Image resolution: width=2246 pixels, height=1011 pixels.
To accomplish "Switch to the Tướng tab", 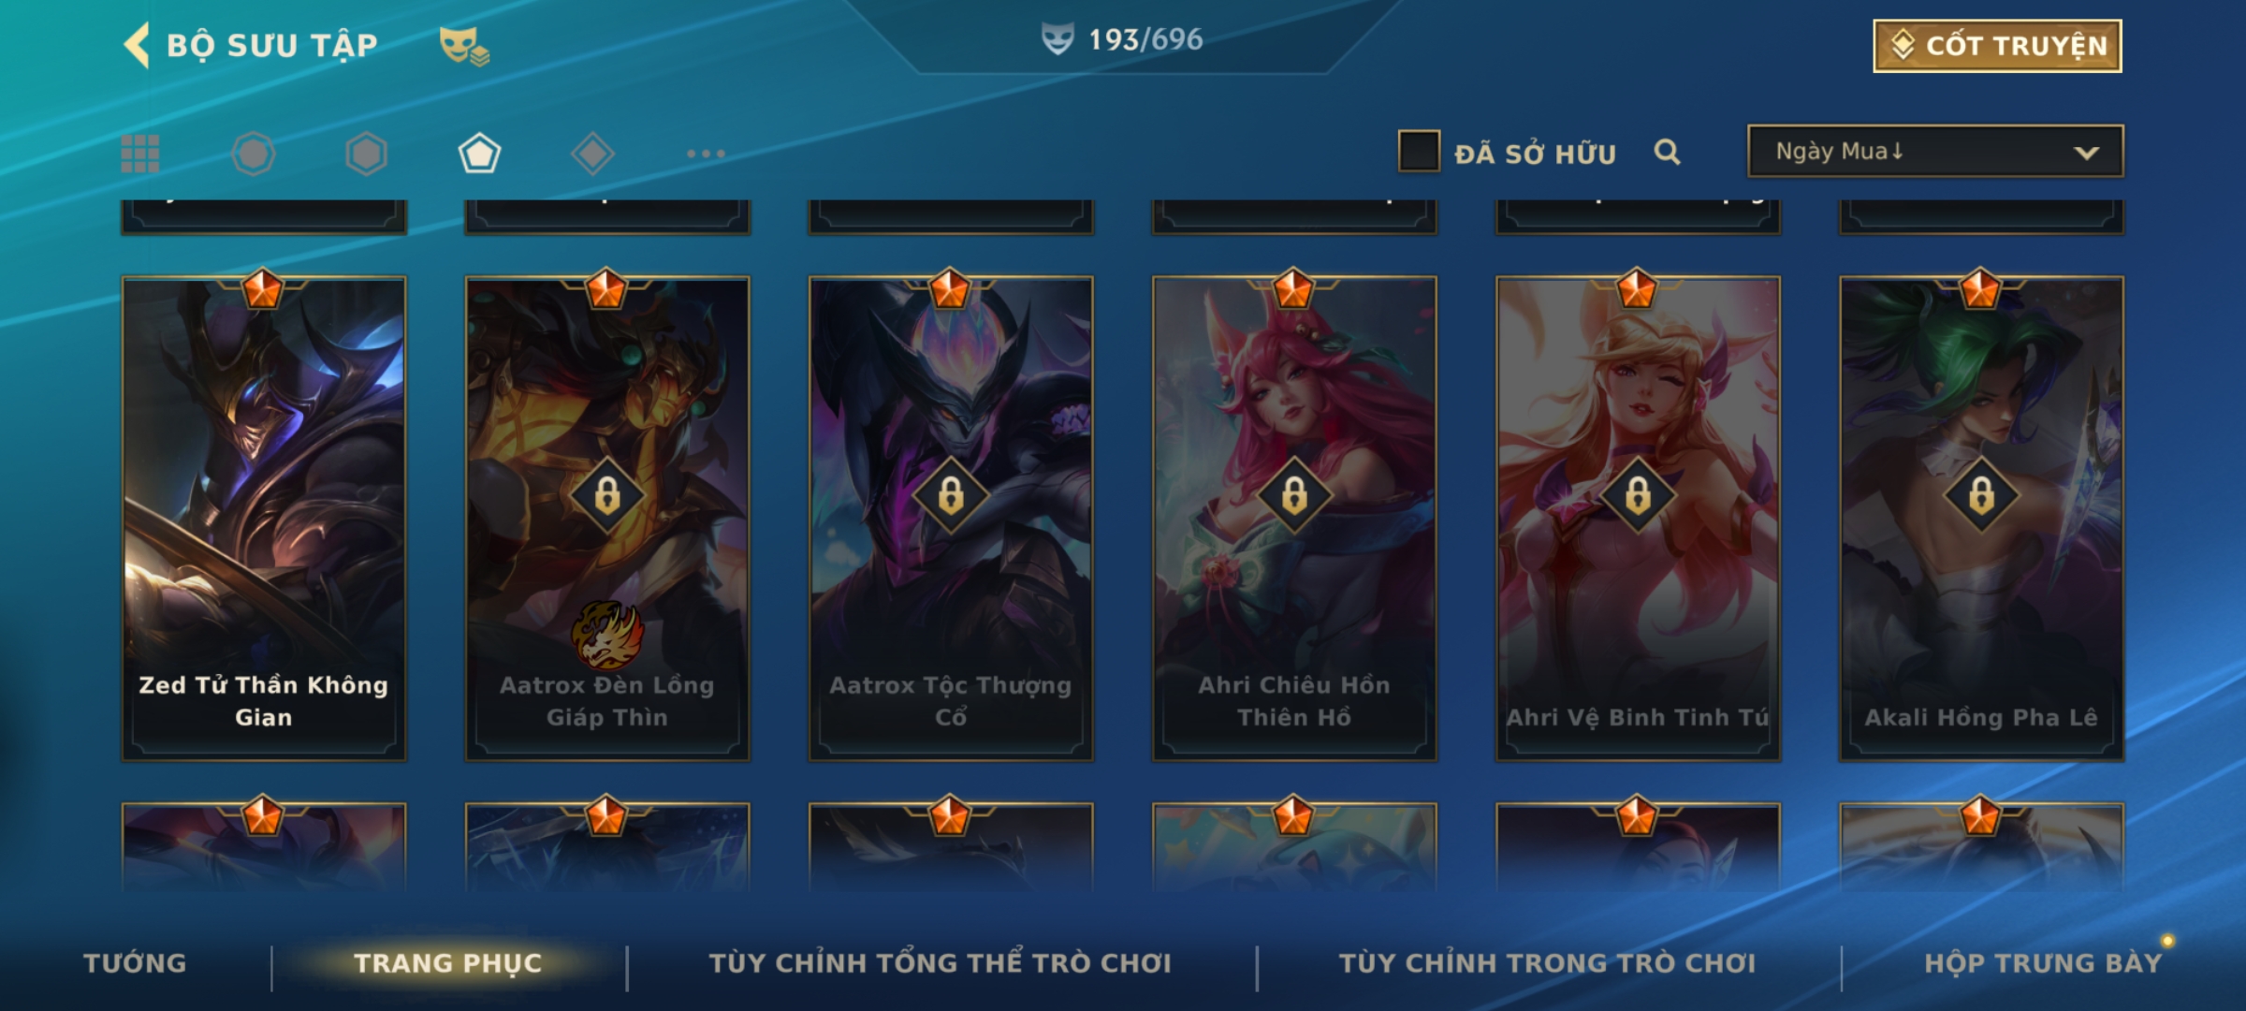I will click(135, 963).
